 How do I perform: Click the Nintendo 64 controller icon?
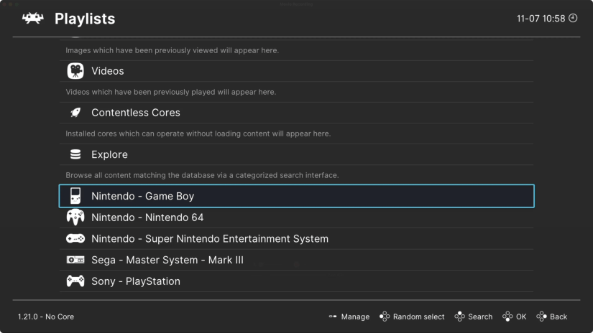pos(75,217)
